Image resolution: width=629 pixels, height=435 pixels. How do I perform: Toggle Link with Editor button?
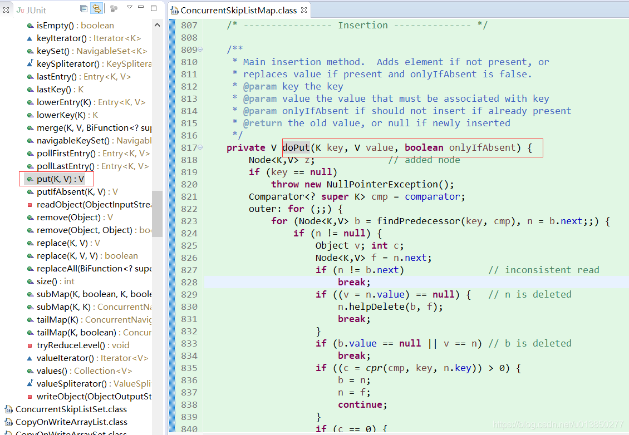pyautogui.click(x=97, y=8)
